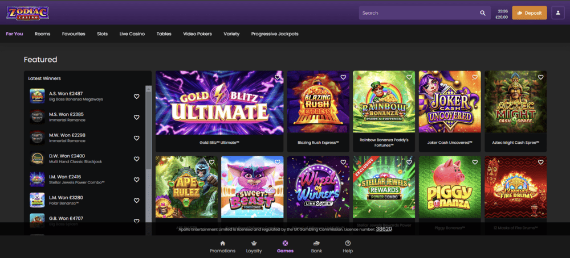Launch the Ape Rulez game

coord(186,187)
